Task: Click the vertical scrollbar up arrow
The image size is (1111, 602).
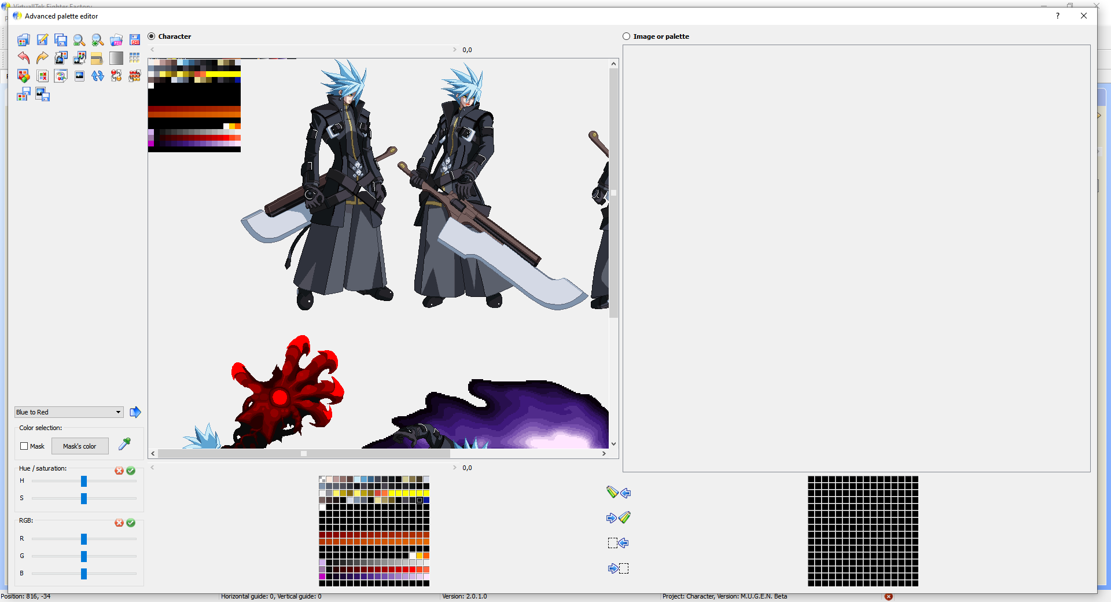Action: click(614, 64)
